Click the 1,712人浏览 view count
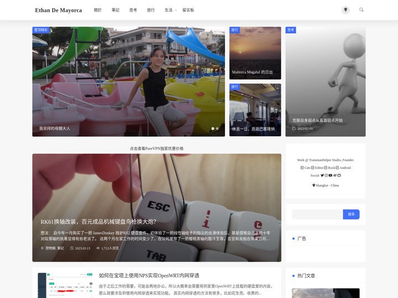Viewport: 398px width, 298px height. (110, 248)
